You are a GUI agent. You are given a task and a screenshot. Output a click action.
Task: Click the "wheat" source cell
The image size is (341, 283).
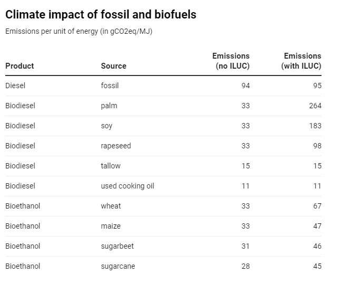[x=111, y=206]
